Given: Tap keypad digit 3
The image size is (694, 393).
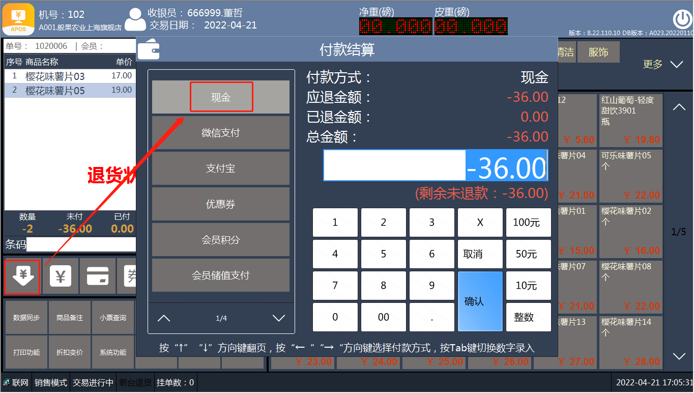Looking at the screenshot, I should click(432, 222).
